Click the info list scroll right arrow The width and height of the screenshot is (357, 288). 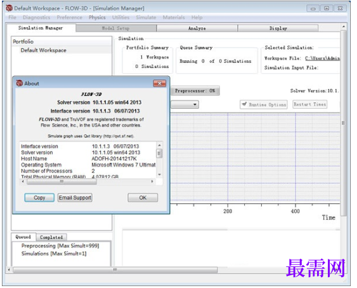tap(152, 181)
